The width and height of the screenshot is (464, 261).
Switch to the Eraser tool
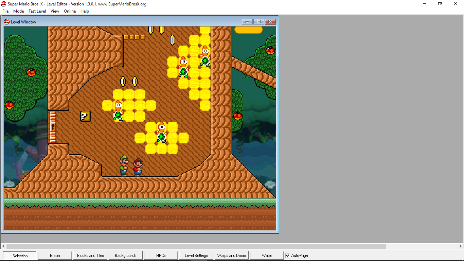(x=55, y=256)
